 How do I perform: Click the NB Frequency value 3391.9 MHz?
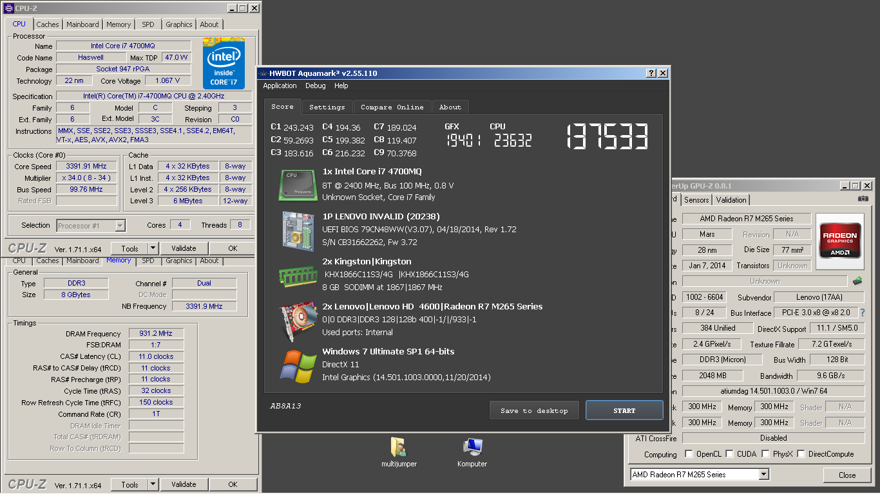(x=204, y=307)
